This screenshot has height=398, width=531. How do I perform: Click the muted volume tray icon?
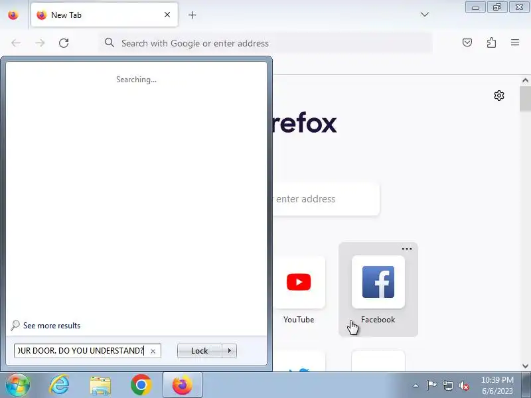(x=463, y=385)
